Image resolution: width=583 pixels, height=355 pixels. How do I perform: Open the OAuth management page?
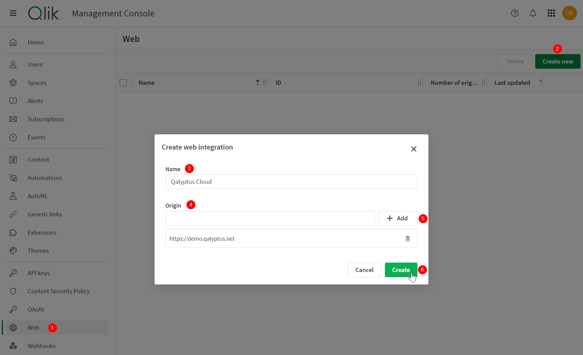pos(36,309)
